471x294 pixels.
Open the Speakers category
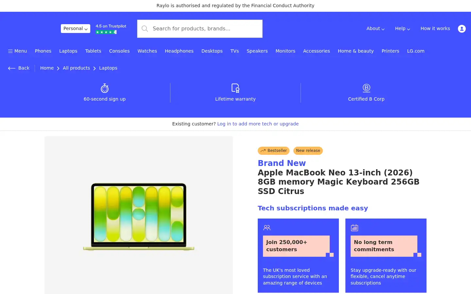[x=257, y=51]
